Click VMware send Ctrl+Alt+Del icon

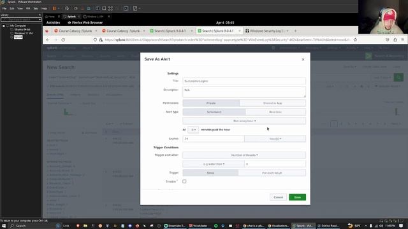point(67,8)
